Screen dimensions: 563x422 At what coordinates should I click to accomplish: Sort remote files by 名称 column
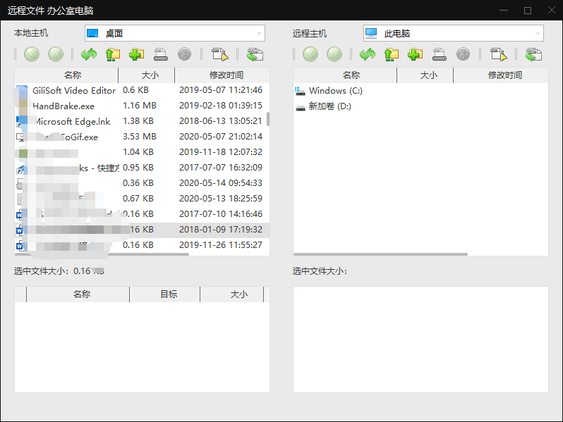[345, 75]
